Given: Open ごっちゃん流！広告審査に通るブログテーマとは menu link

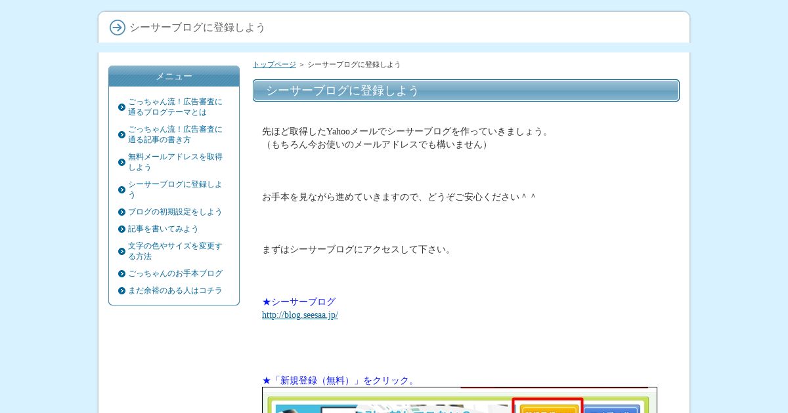Looking at the screenshot, I should coord(175,107).
